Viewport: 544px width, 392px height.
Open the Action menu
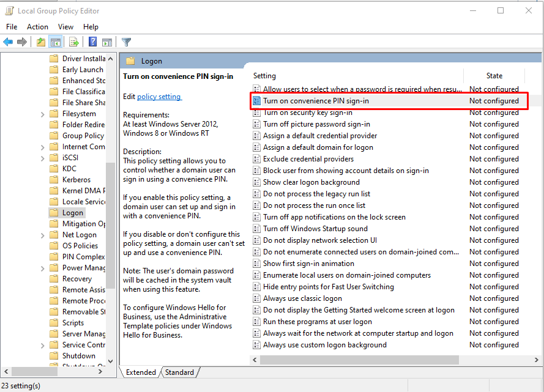pyautogui.click(x=37, y=26)
